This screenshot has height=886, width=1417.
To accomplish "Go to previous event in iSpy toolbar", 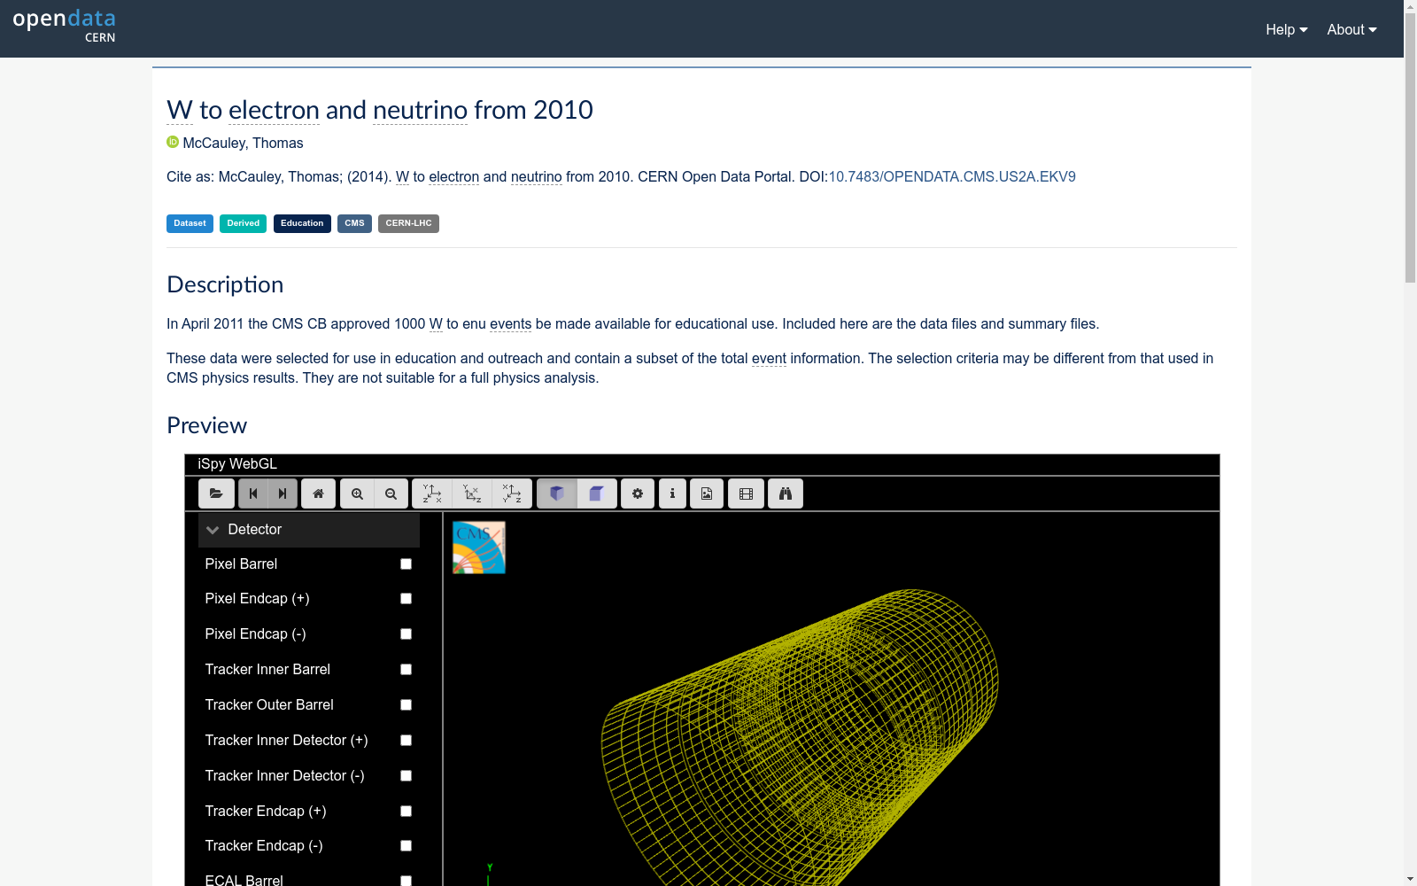I will [x=253, y=494].
